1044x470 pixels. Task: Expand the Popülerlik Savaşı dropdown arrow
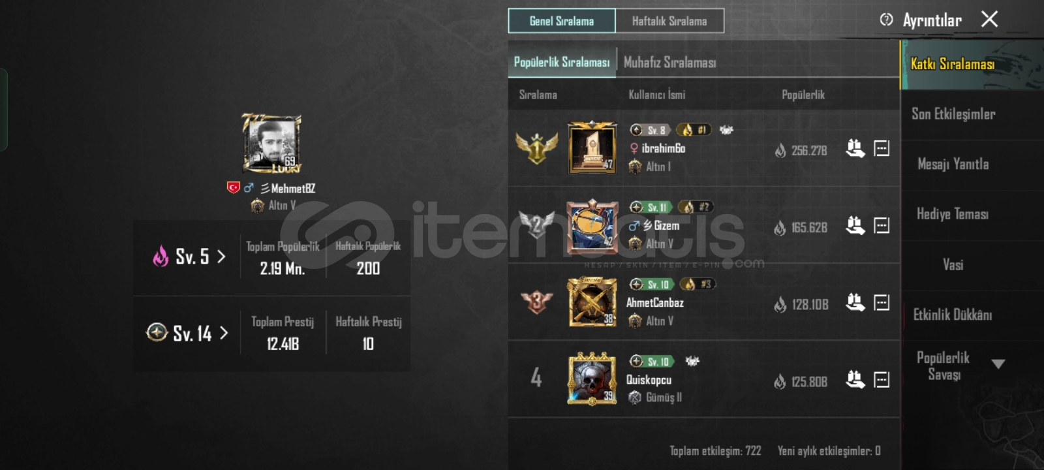tap(998, 364)
